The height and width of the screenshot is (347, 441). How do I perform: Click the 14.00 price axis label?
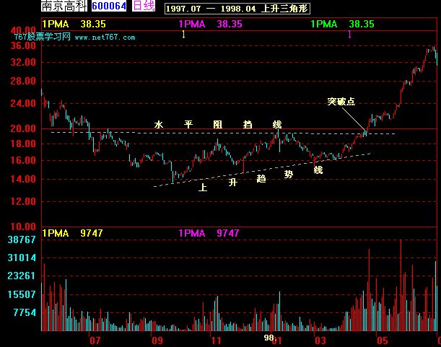[23, 179]
